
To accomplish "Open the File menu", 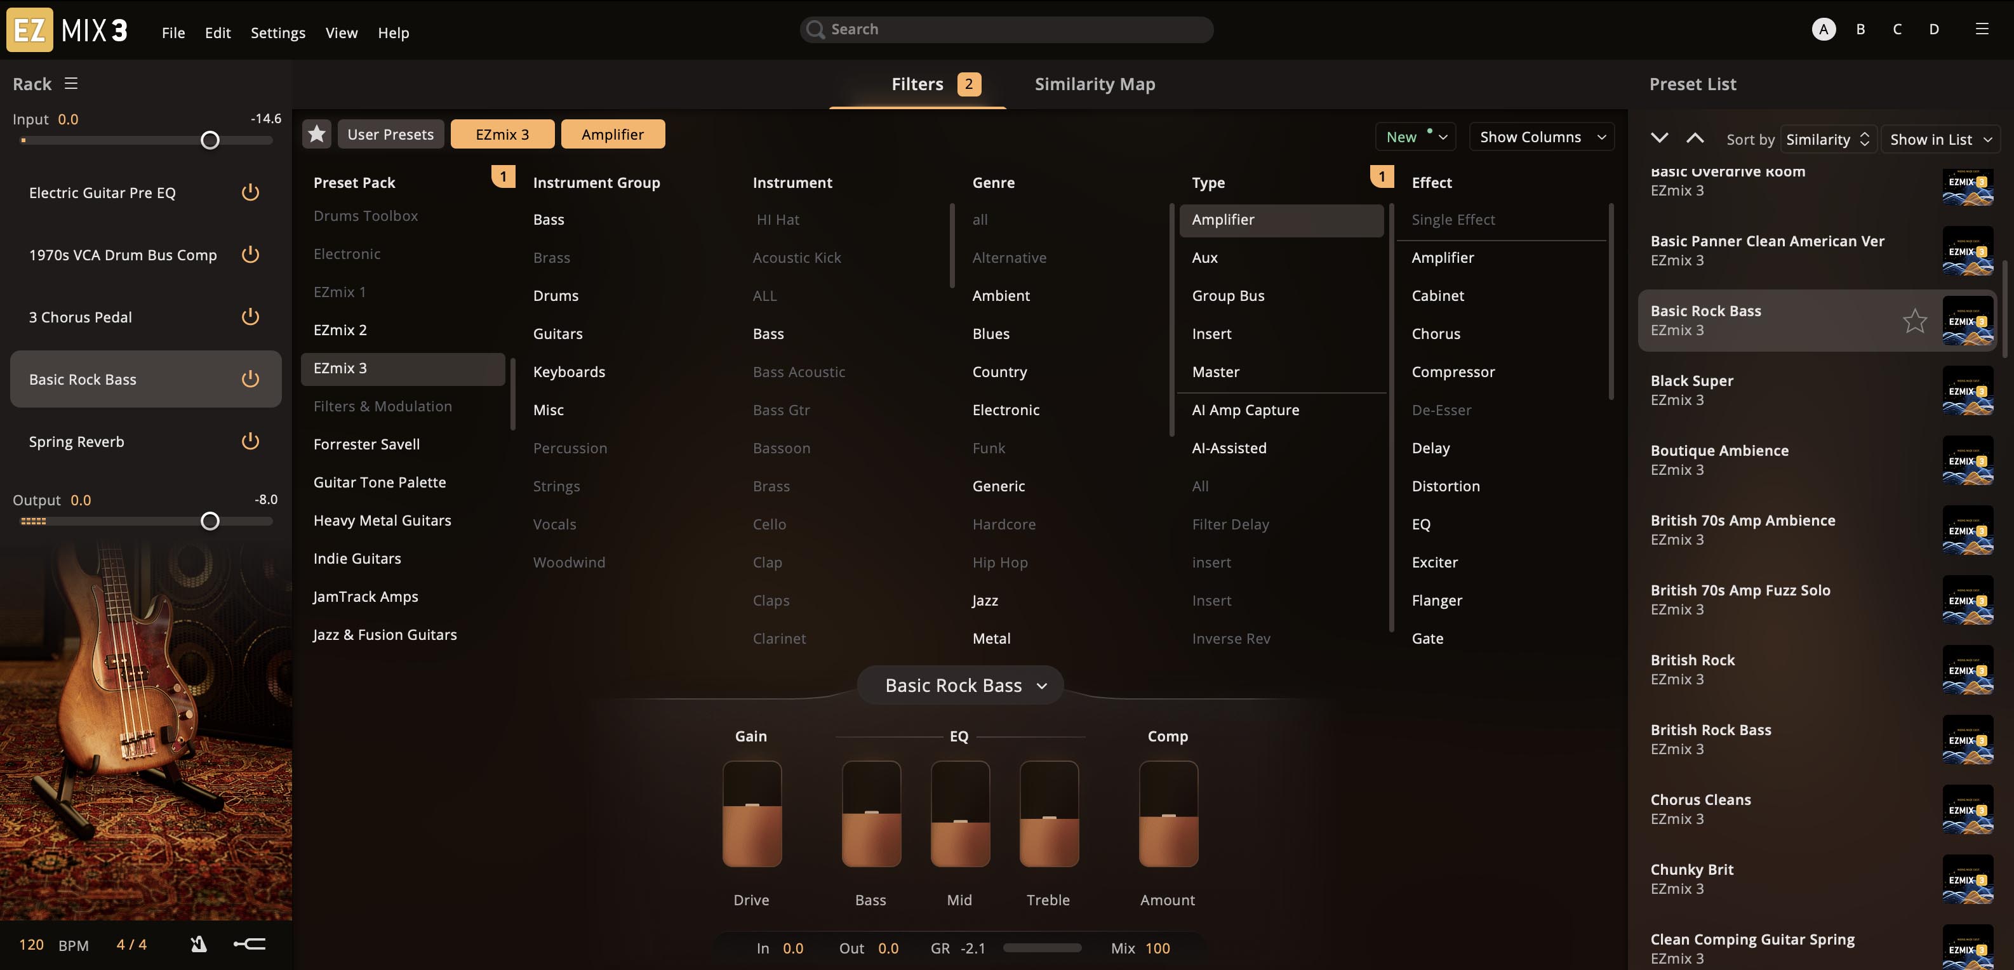I will tap(173, 33).
